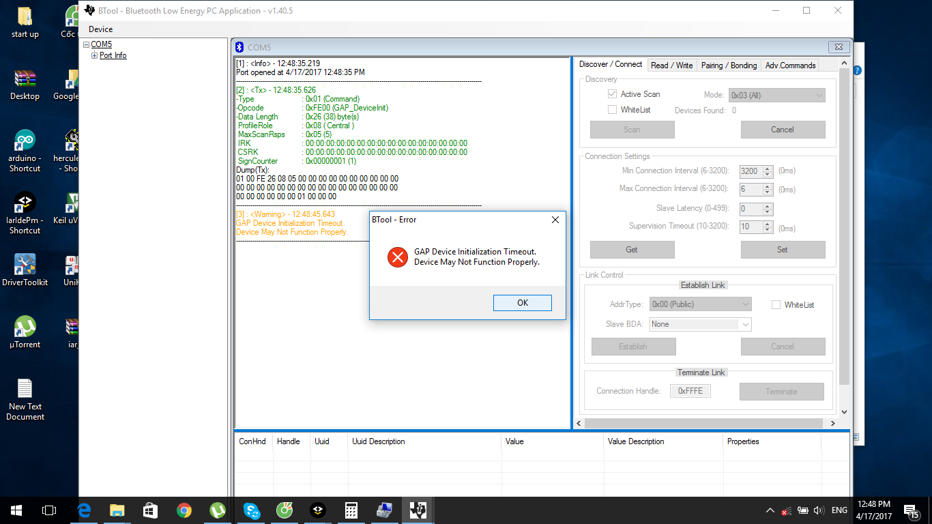Click the Supervision Timeout spinner arrows
Screen dimensions: 932x524
tap(768, 228)
